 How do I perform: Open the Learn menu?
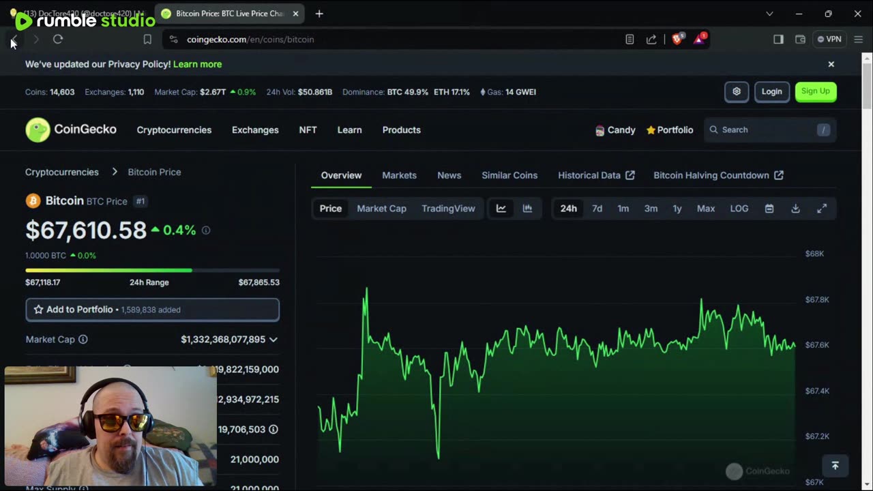pyautogui.click(x=349, y=130)
